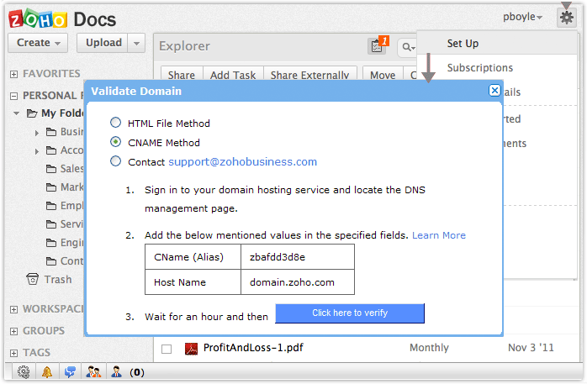Click the My Folders open folder icon
The image size is (587, 384).
point(32,113)
